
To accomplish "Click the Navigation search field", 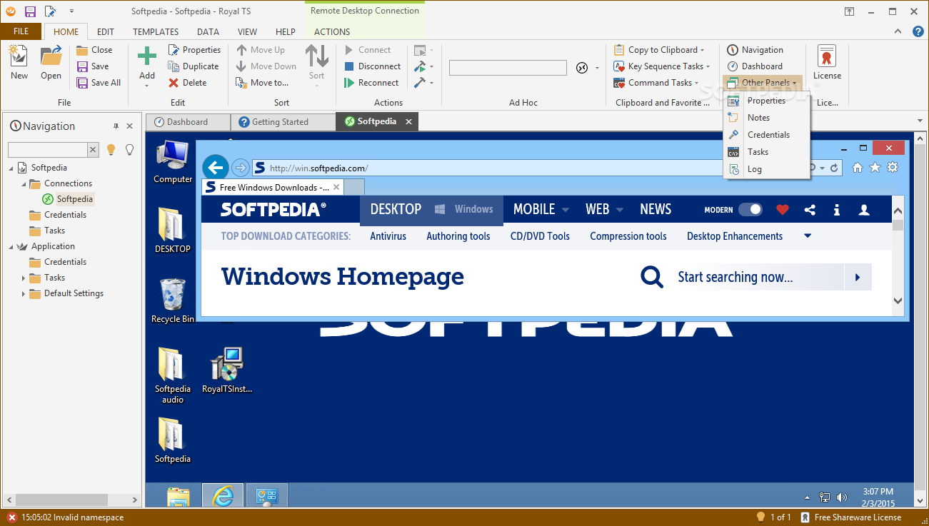I will tap(47, 149).
